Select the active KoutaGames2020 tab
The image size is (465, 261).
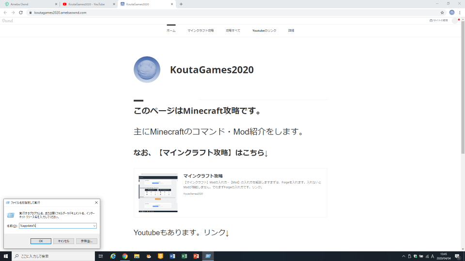147,4
